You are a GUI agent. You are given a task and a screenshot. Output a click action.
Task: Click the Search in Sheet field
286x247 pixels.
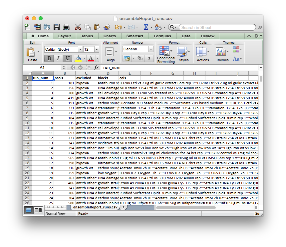(216, 27)
